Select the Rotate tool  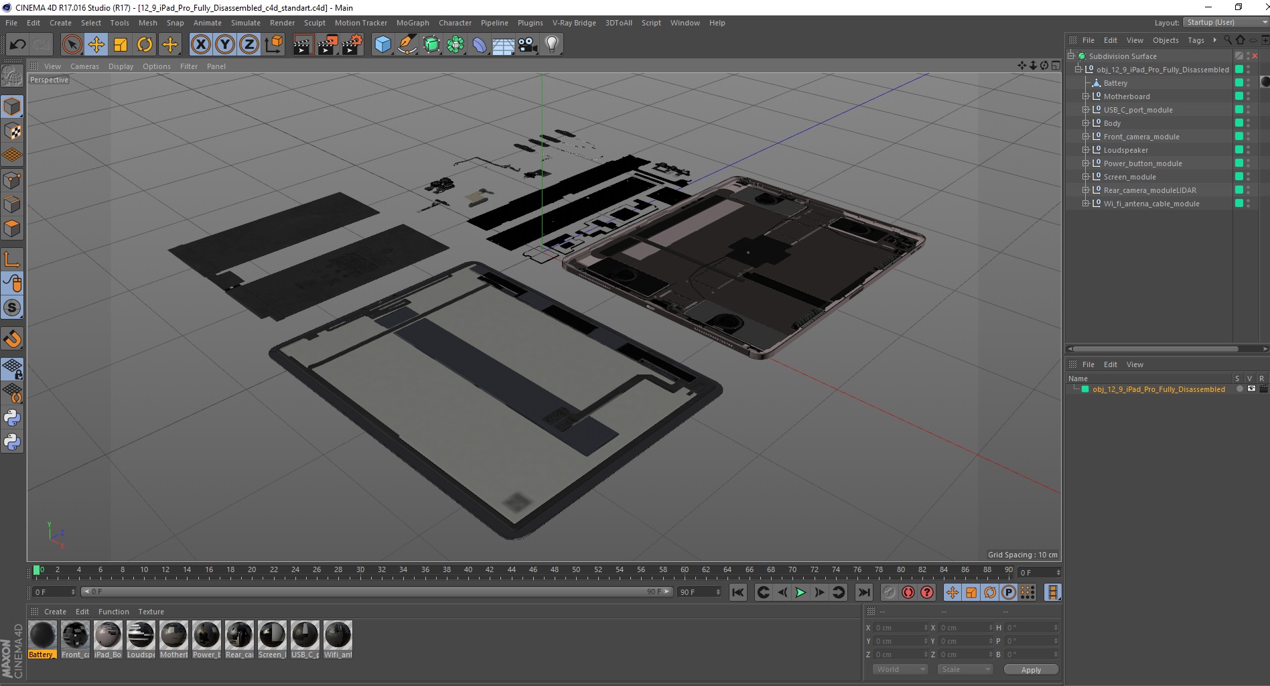pos(145,45)
